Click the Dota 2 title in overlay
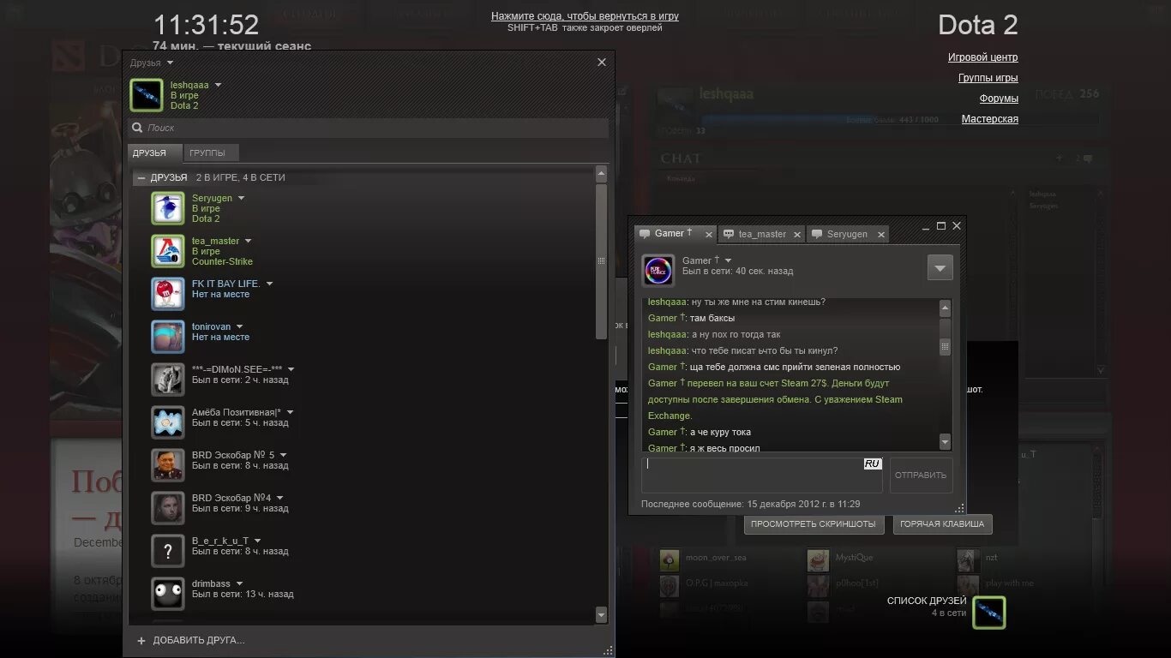 point(978,25)
